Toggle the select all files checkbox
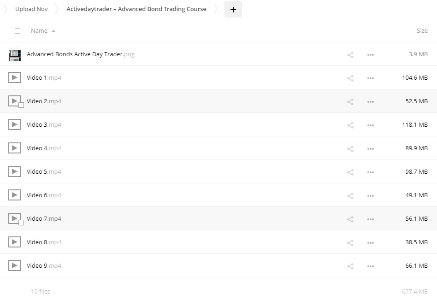Screen dimensions: 437x300 tap(18, 31)
